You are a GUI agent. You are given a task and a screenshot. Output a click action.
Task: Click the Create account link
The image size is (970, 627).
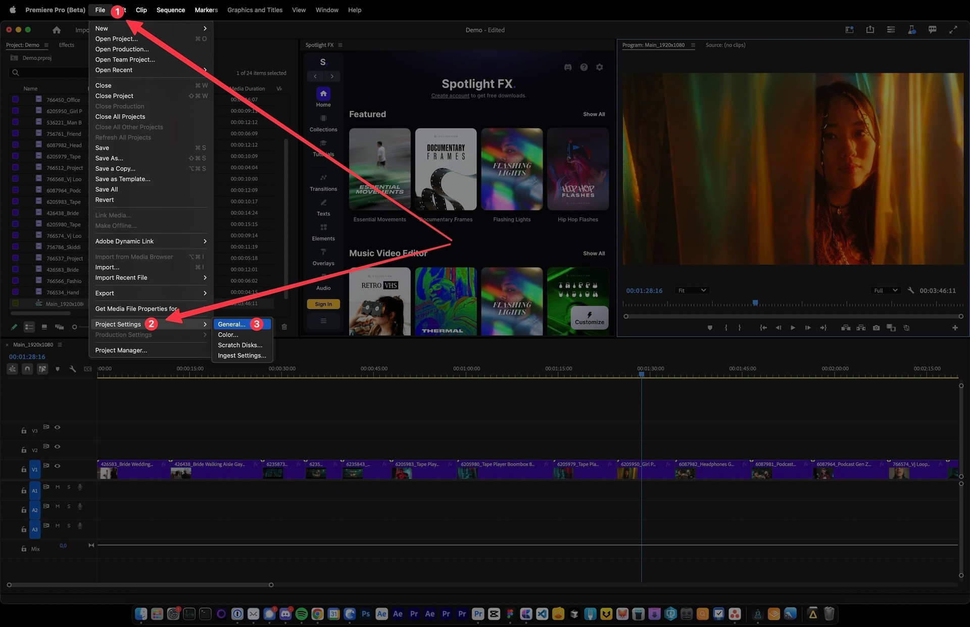coord(450,95)
